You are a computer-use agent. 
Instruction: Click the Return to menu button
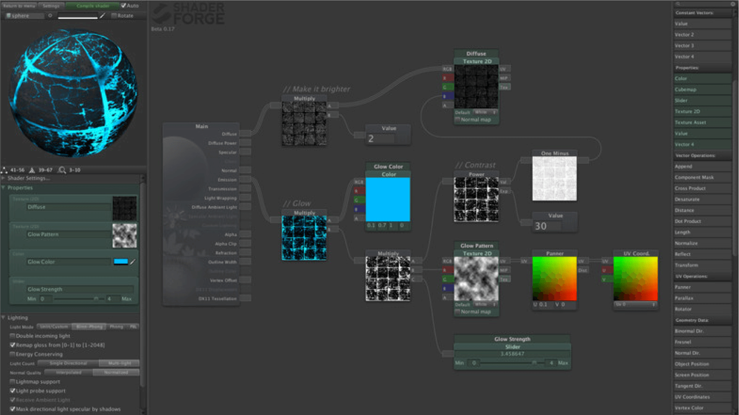pos(19,5)
